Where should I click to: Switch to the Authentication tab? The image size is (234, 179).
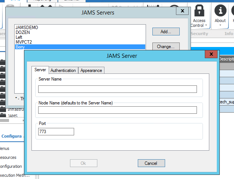coord(63,70)
